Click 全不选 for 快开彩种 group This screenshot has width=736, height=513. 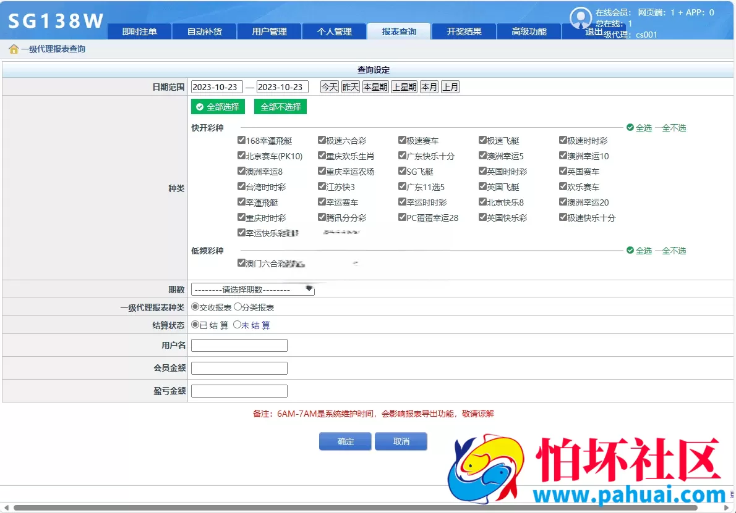coord(674,128)
